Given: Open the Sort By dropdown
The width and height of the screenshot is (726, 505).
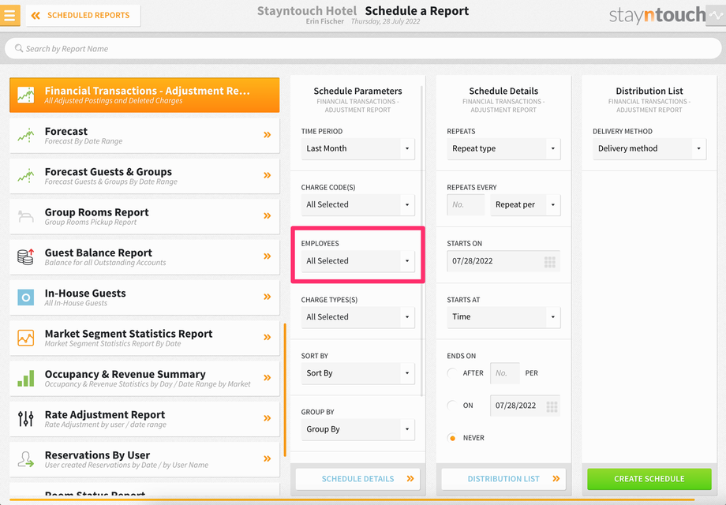Looking at the screenshot, I should pos(358,373).
